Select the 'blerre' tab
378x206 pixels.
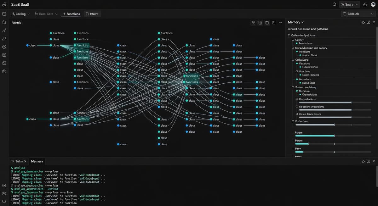tap(92, 14)
